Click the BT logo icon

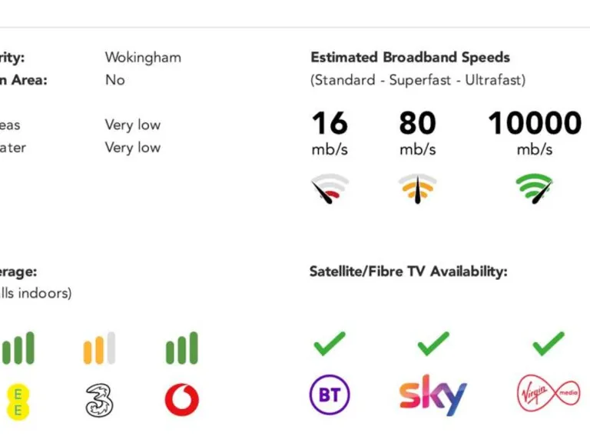pyautogui.click(x=330, y=395)
